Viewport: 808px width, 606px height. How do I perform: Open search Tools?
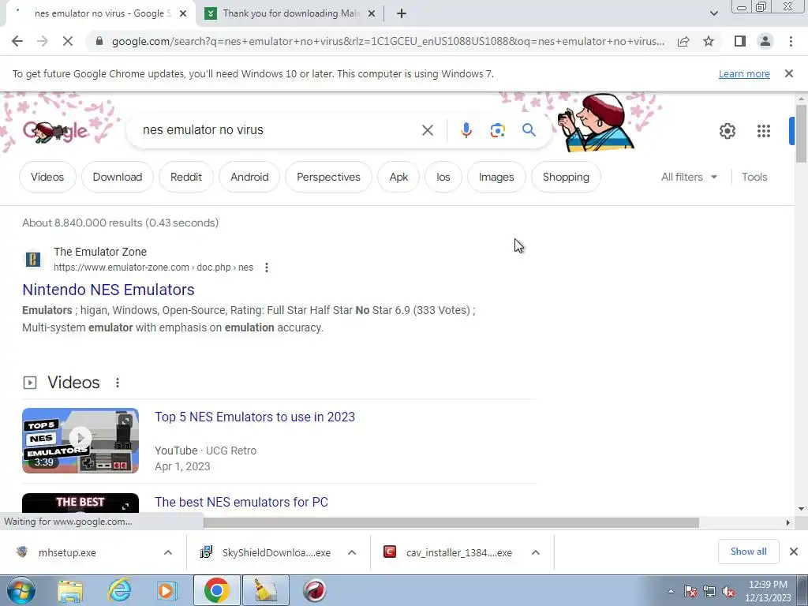coord(754,177)
